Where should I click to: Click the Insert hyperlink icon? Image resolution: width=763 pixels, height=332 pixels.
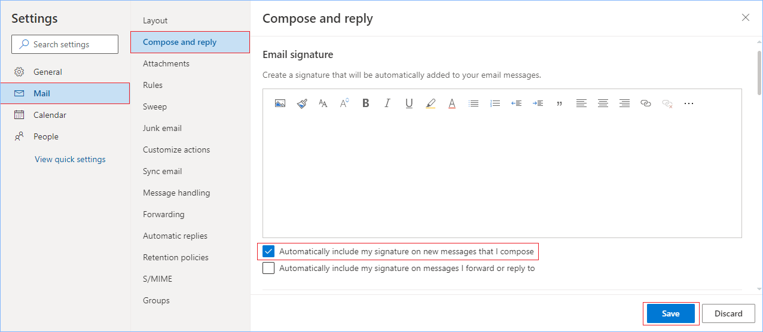click(646, 103)
